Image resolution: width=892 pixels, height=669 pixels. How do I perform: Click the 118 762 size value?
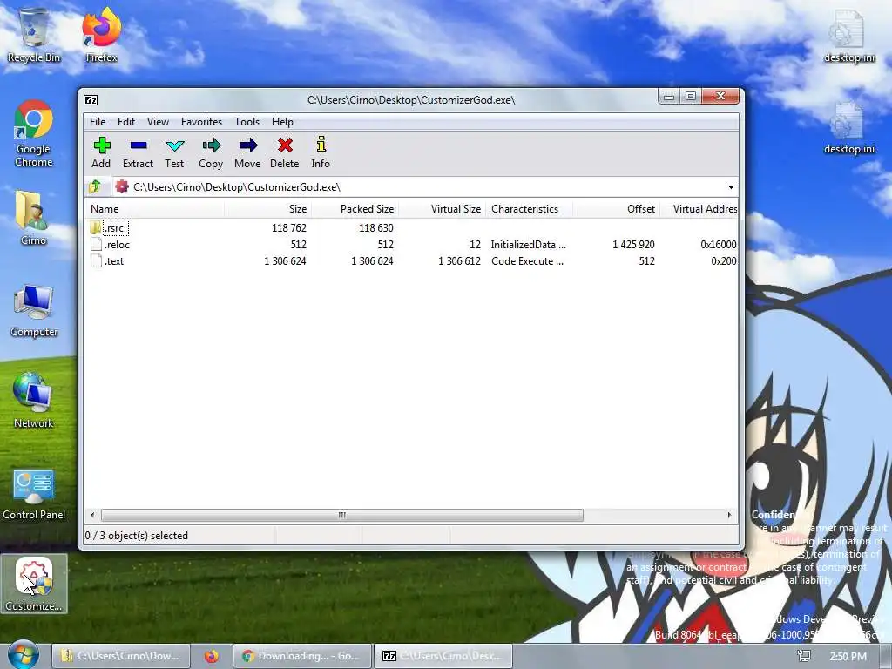(289, 228)
